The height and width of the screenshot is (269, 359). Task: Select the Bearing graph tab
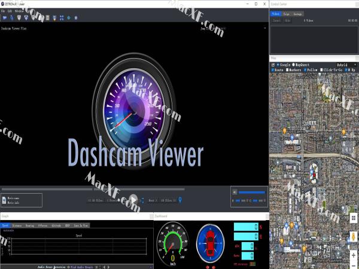click(30, 225)
